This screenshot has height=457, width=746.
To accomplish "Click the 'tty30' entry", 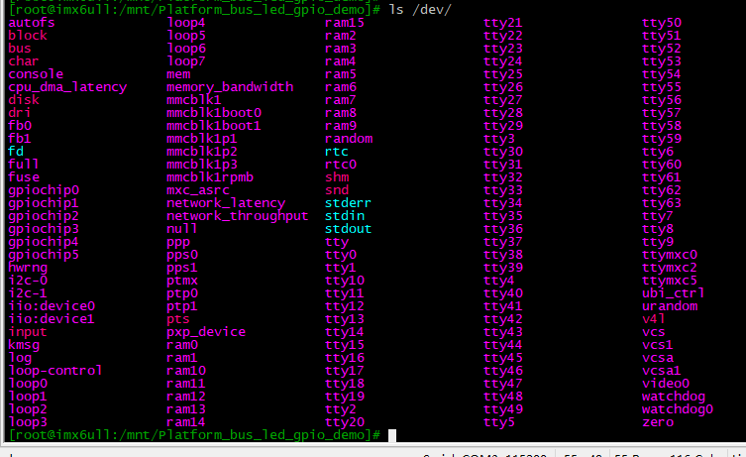I will [503, 152].
